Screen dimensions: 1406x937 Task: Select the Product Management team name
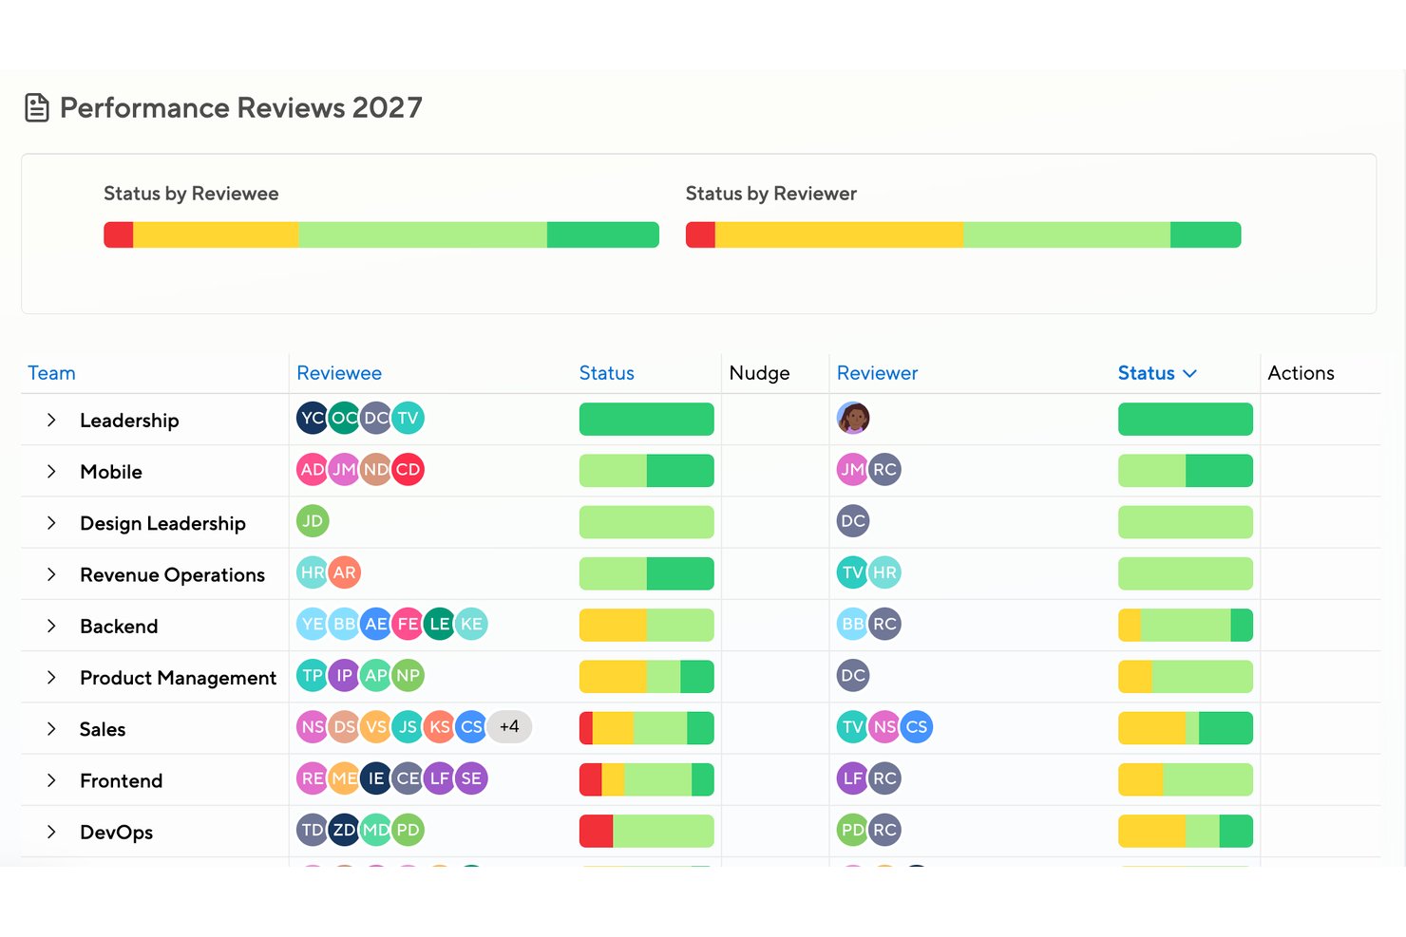(x=178, y=678)
